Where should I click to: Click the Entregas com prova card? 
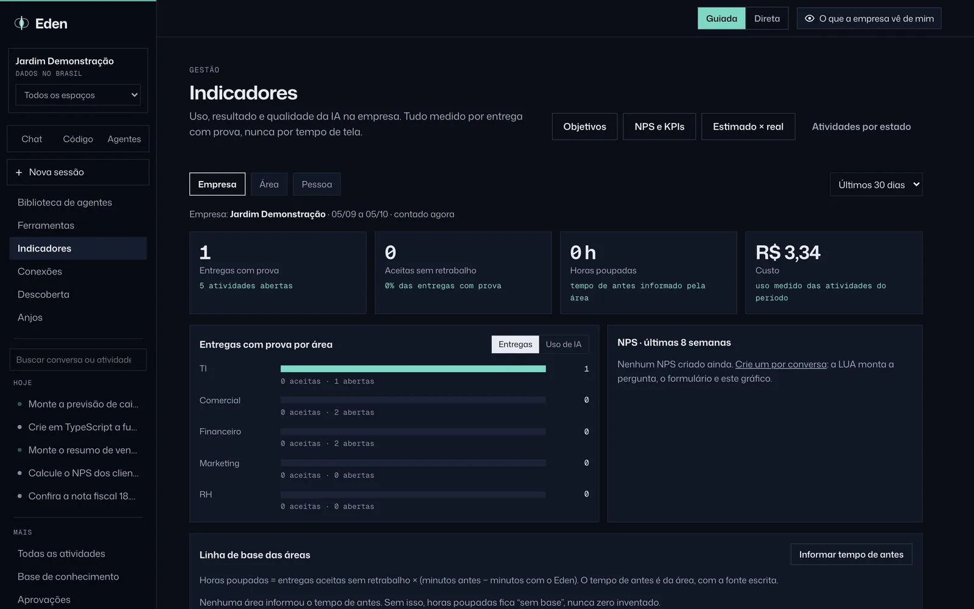278,273
